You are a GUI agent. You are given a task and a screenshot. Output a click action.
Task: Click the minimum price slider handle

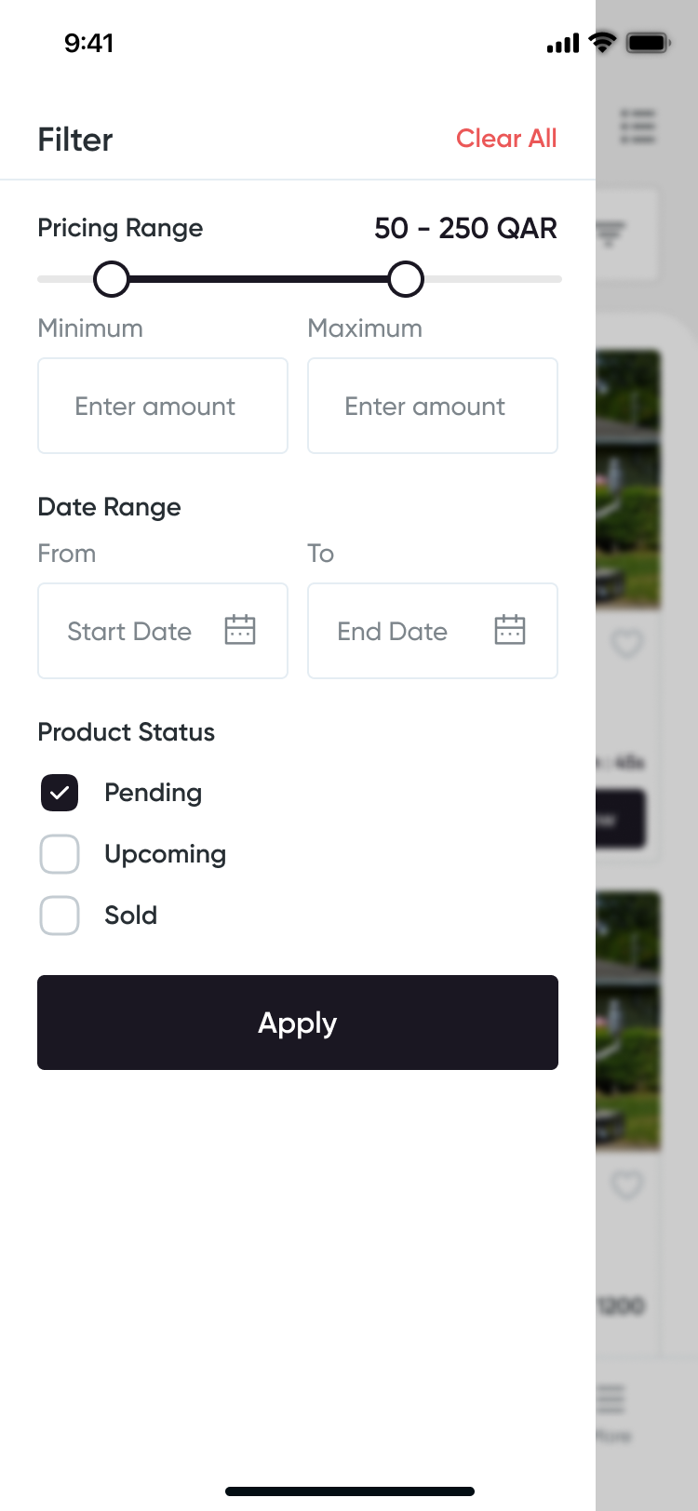(x=112, y=279)
